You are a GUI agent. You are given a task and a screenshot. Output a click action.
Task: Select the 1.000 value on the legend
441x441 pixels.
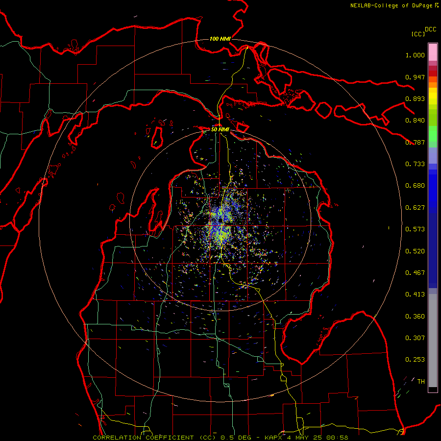[415, 55]
